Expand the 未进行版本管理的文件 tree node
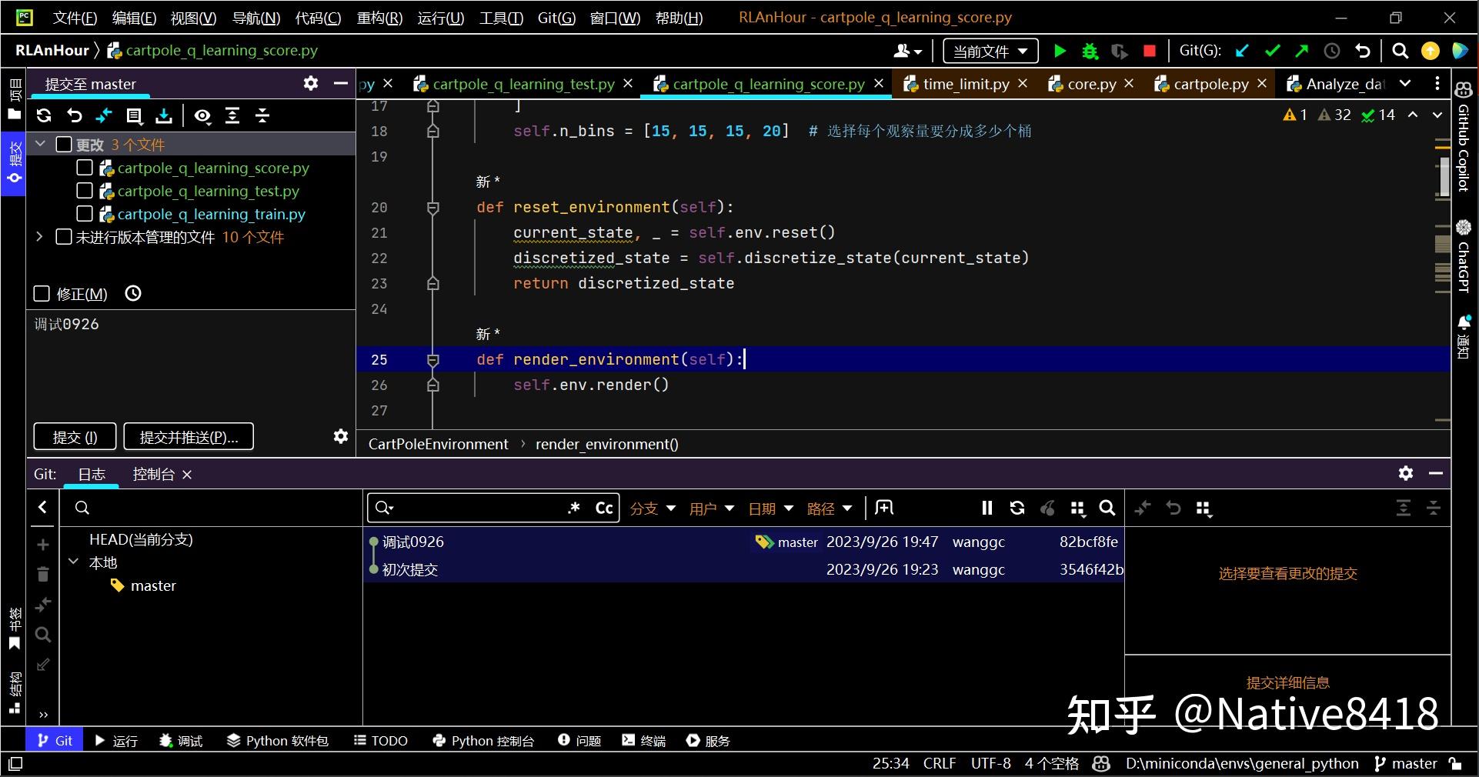This screenshot has width=1479, height=777. point(40,237)
